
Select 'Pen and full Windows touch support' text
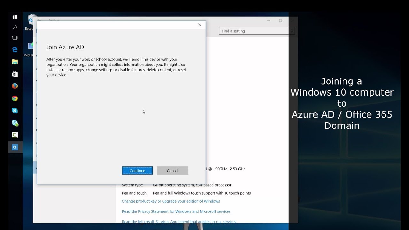(202, 193)
